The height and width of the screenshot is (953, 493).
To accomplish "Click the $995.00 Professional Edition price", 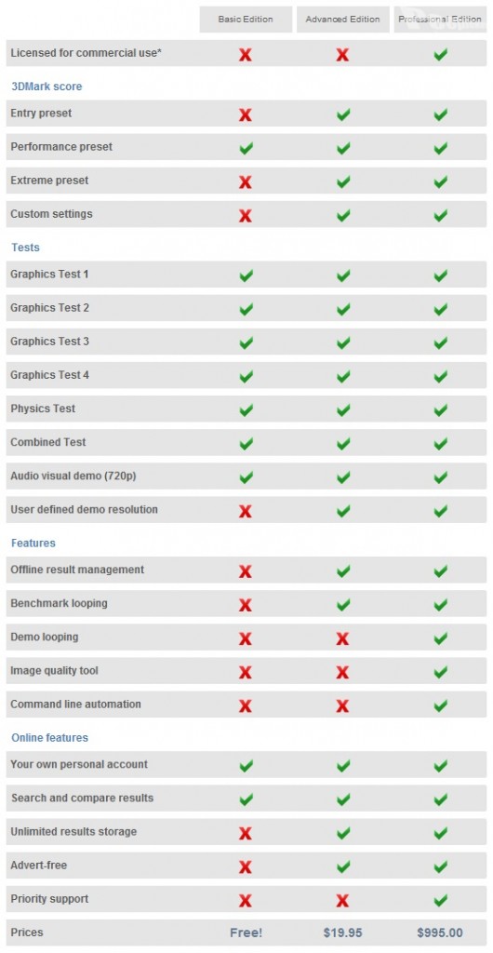I will click(440, 933).
